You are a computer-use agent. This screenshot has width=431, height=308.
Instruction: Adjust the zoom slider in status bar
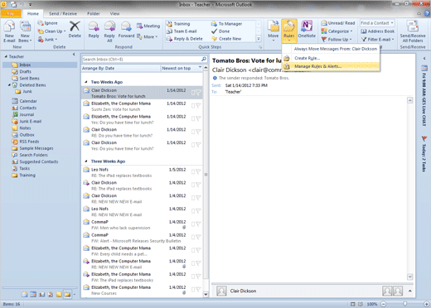pos(405,304)
